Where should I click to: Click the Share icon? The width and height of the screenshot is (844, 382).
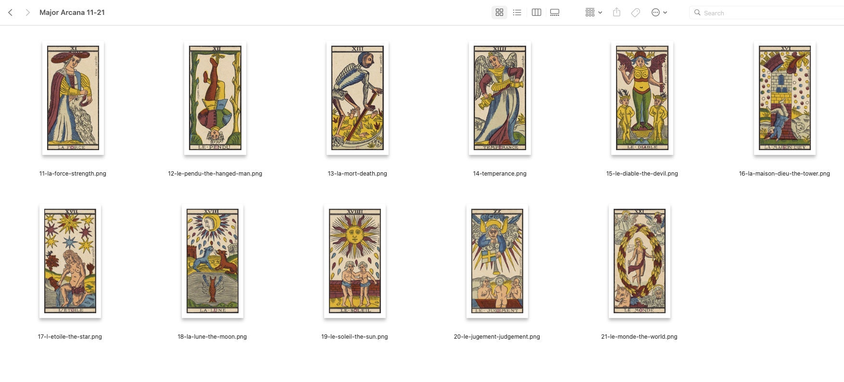tap(617, 13)
